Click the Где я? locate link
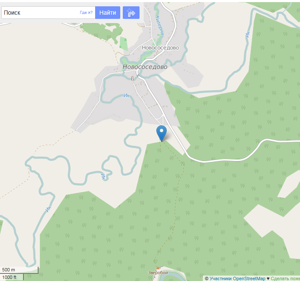300x281 pixels. (86, 13)
